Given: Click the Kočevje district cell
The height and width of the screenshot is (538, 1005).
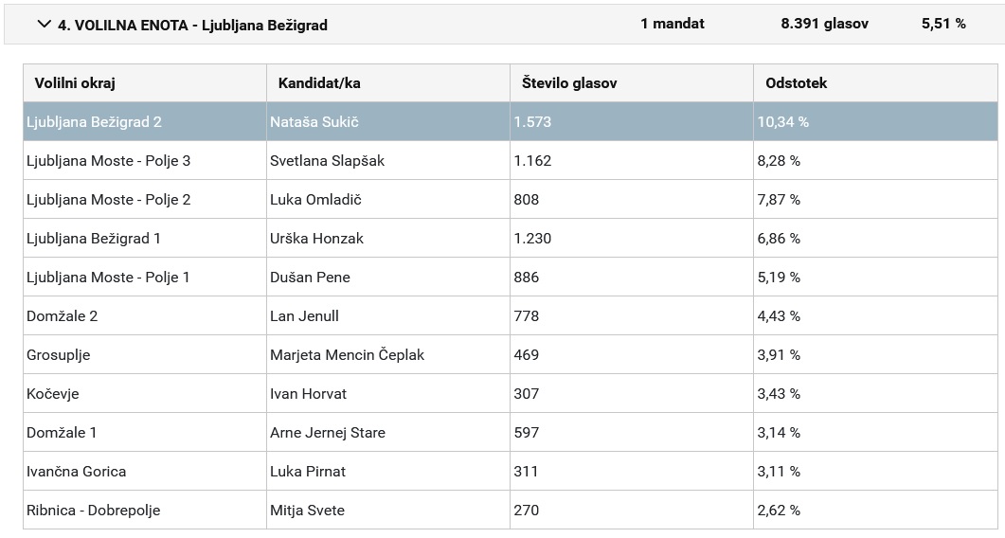Looking at the screenshot, I should [53, 394].
